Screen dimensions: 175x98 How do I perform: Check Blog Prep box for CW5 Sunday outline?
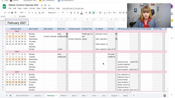click(x=67, y=49)
